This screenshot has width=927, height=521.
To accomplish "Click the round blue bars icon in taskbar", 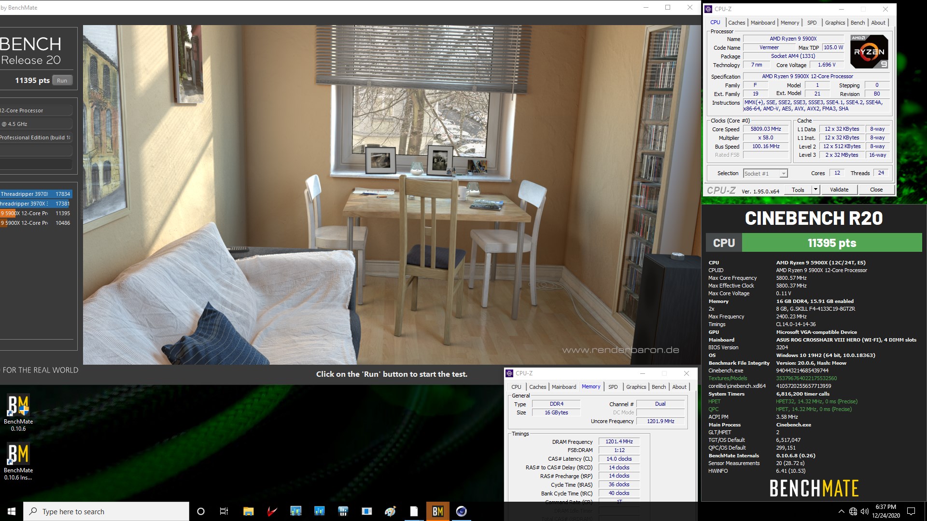I will click(x=343, y=511).
